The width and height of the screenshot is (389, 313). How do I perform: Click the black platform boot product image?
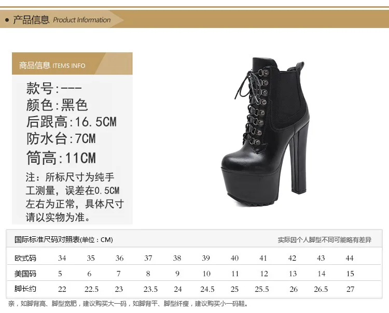[266, 132]
